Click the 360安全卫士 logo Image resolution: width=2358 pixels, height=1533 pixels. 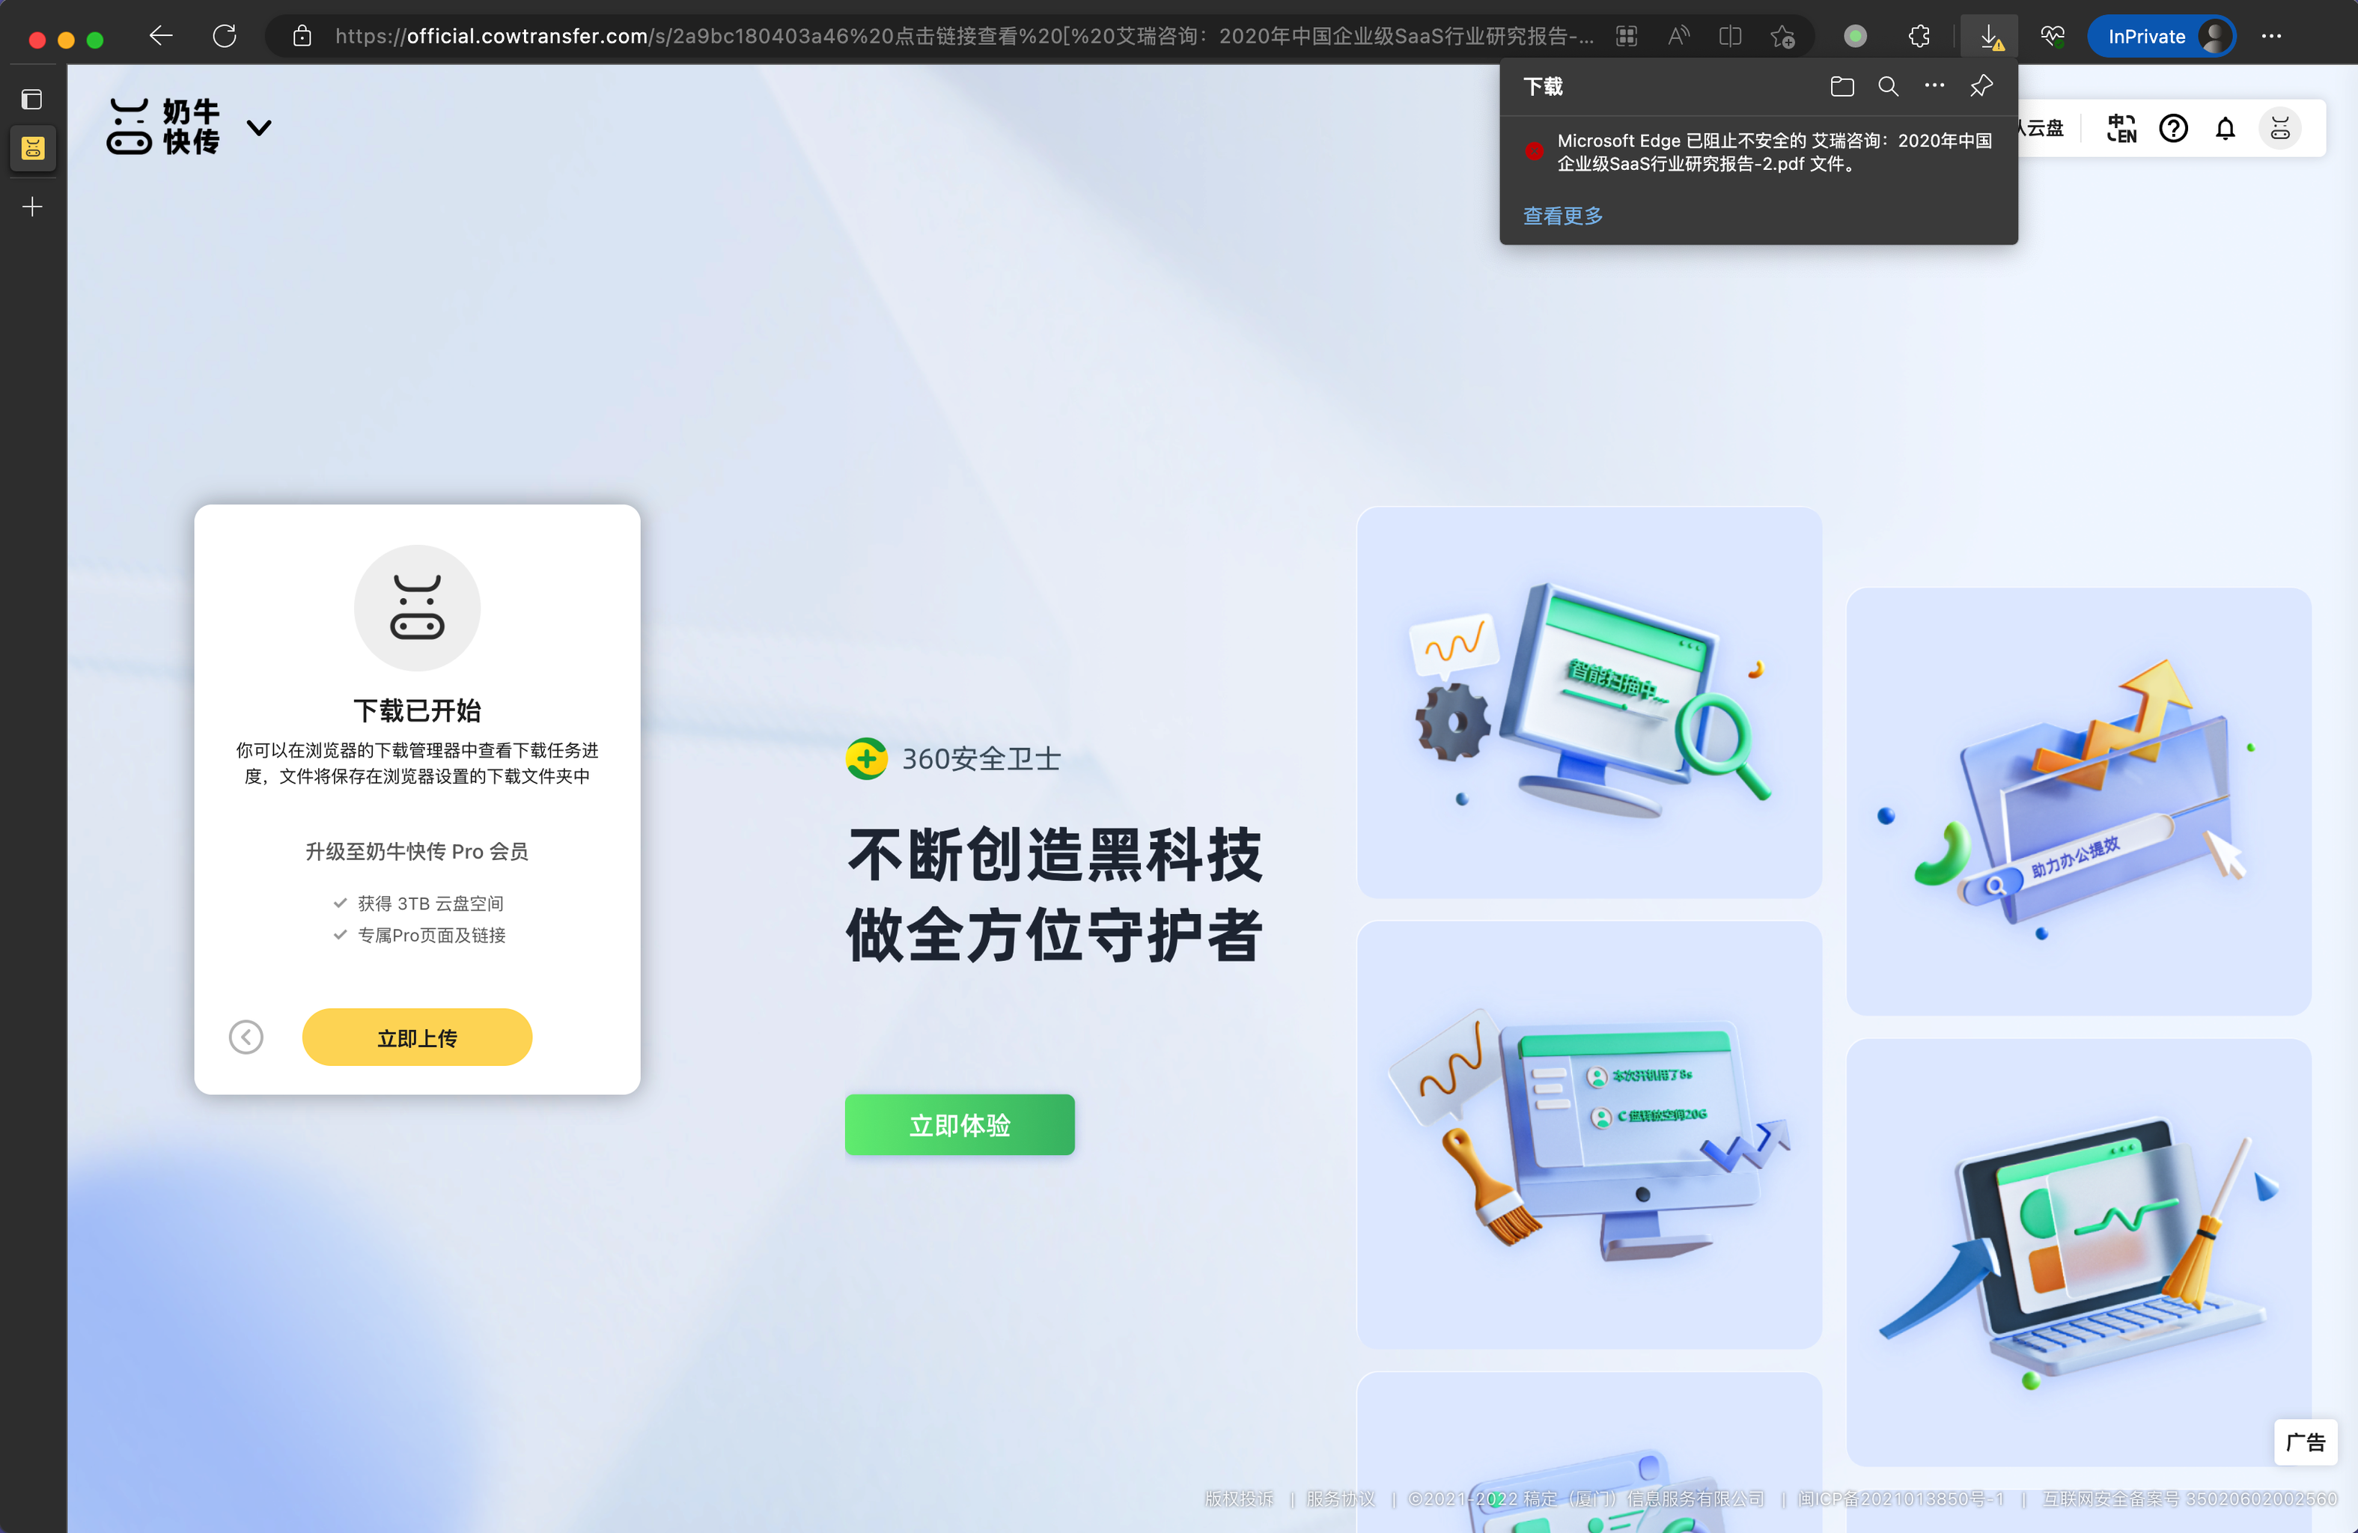tap(953, 759)
